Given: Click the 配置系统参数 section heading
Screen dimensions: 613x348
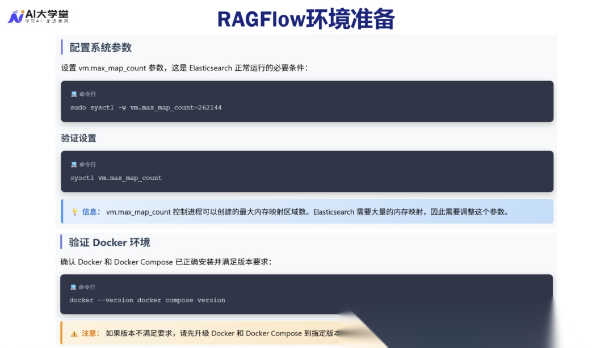Looking at the screenshot, I should click(100, 47).
